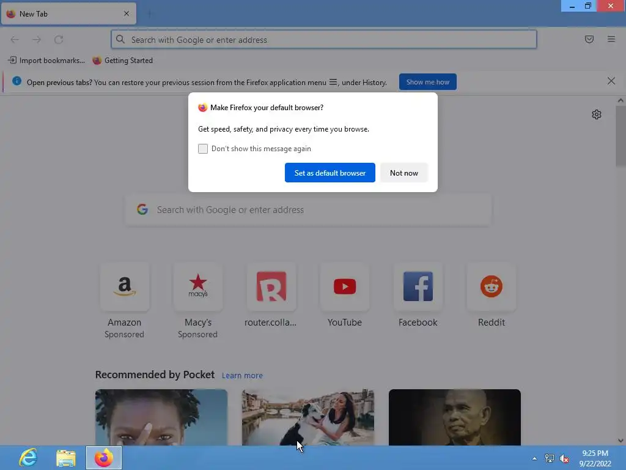This screenshot has width=626, height=470.
Task: Click the blue info icon in notification
Action: pyautogui.click(x=17, y=81)
